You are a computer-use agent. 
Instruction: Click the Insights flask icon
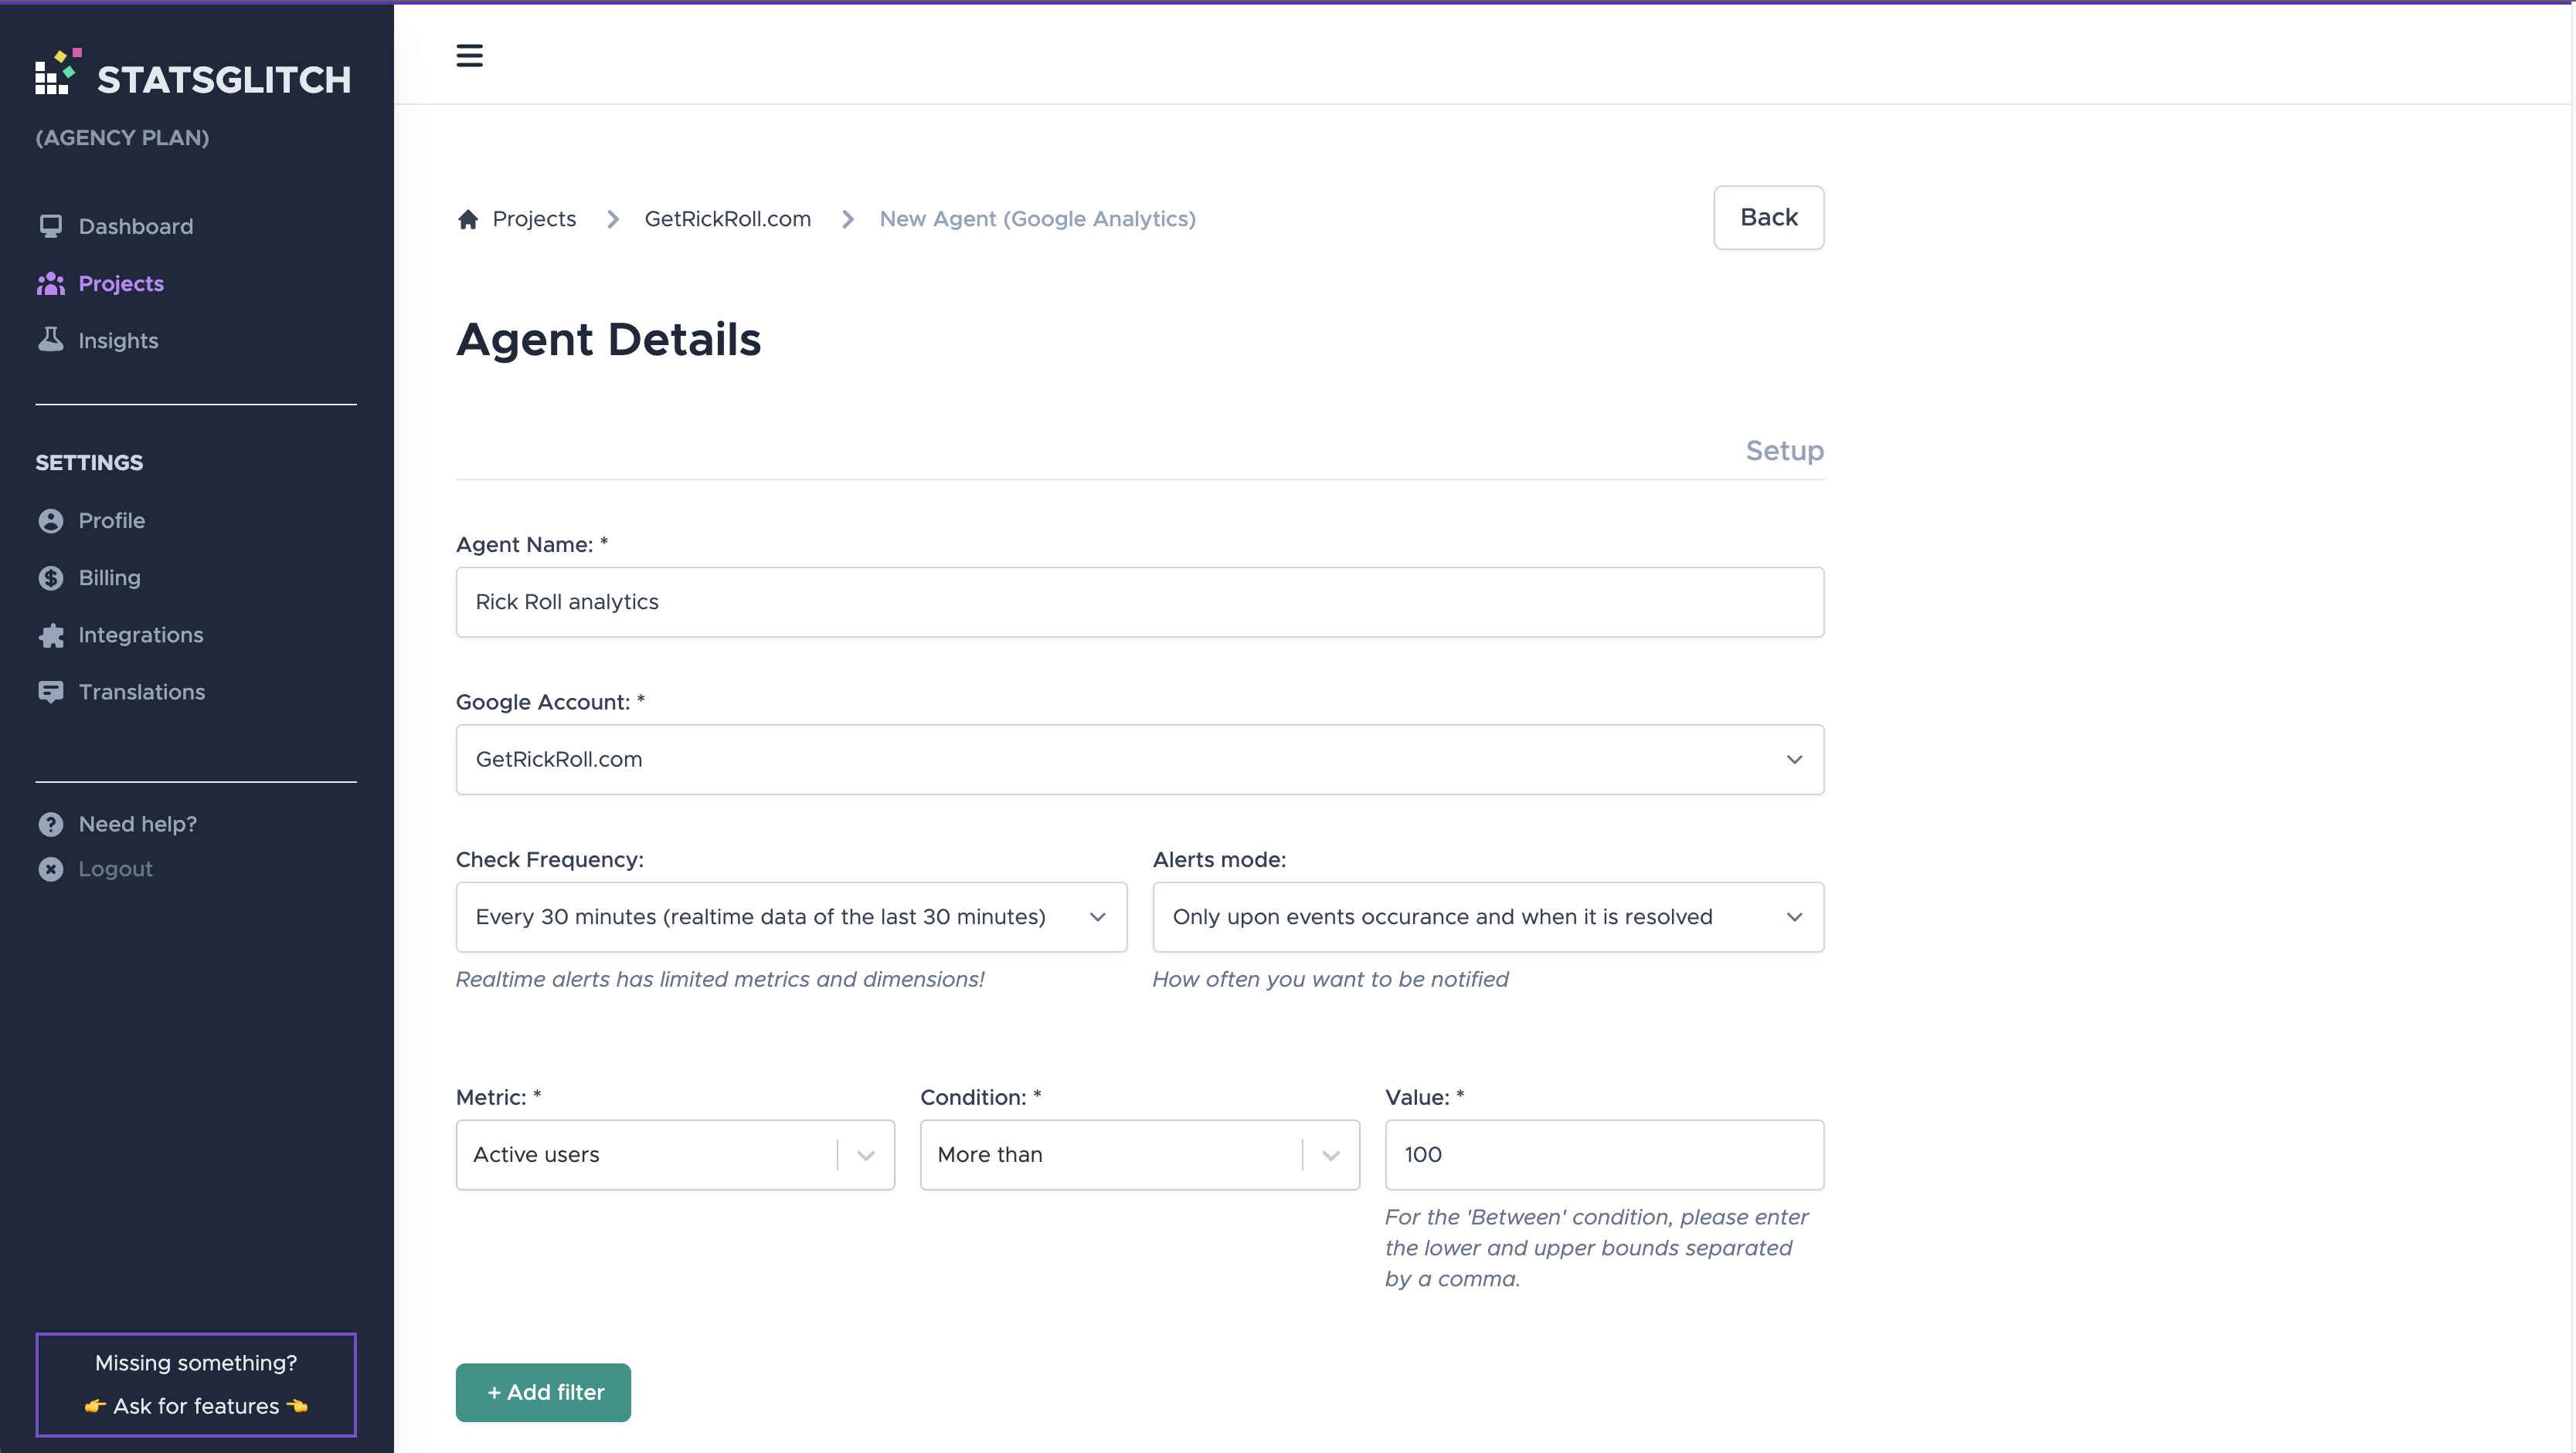click(51, 340)
